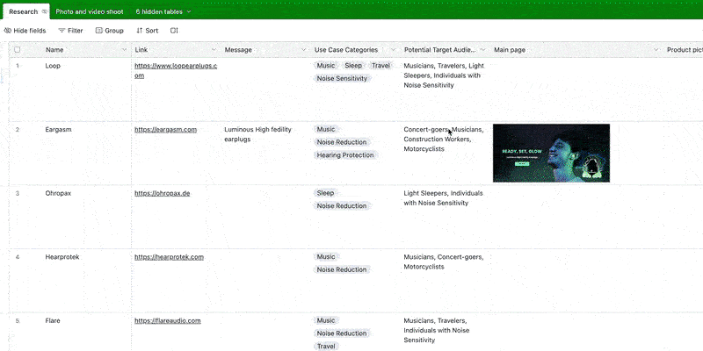Image resolution: width=703 pixels, height=351 pixels.
Task: Open the Name column dropdown arrow
Action: pos(124,50)
